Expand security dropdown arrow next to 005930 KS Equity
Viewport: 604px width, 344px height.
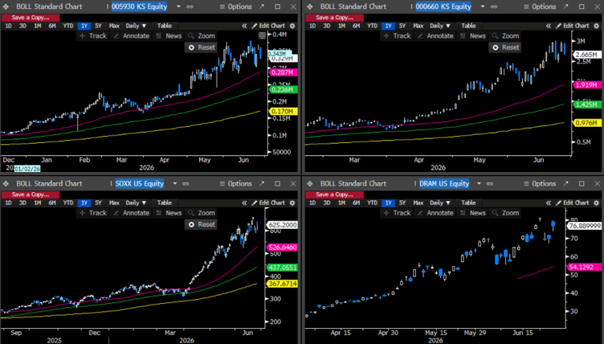178,6
